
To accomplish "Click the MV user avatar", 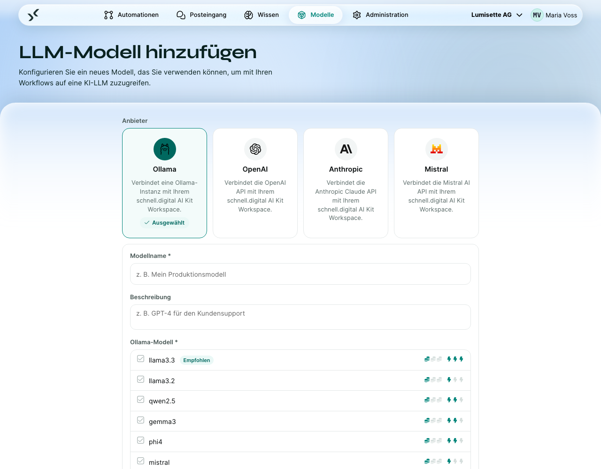I will (x=537, y=15).
